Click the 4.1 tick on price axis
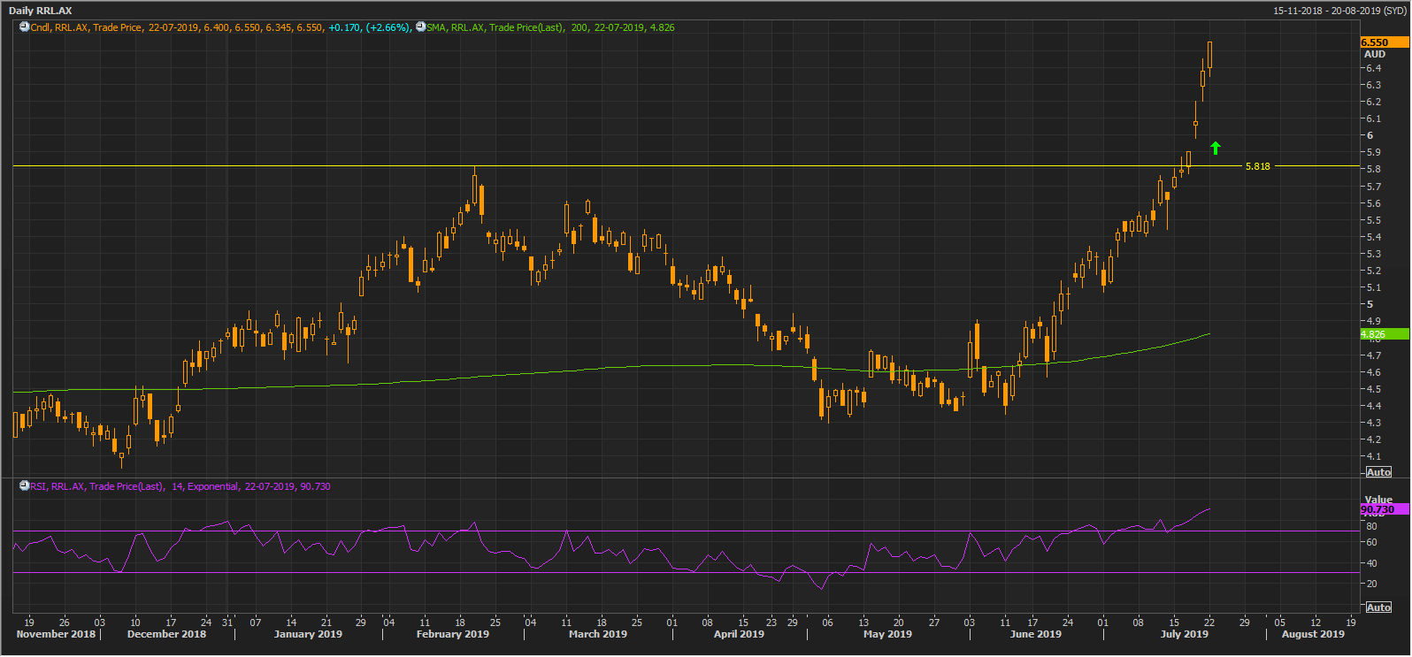 (1373, 456)
